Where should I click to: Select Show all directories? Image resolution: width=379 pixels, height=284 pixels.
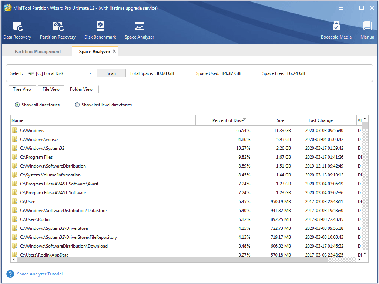click(x=17, y=105)
